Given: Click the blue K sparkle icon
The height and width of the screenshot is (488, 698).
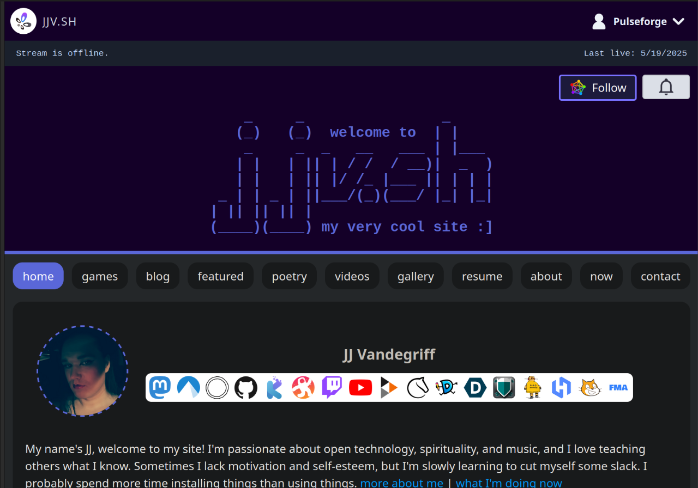Looking at the screenshot, I should coord(274,388).
